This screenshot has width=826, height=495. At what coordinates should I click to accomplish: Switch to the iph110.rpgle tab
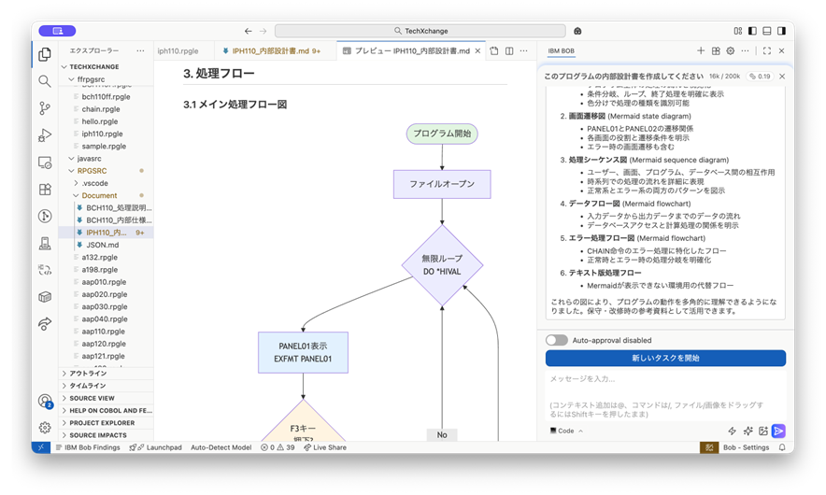coord(178,51)
